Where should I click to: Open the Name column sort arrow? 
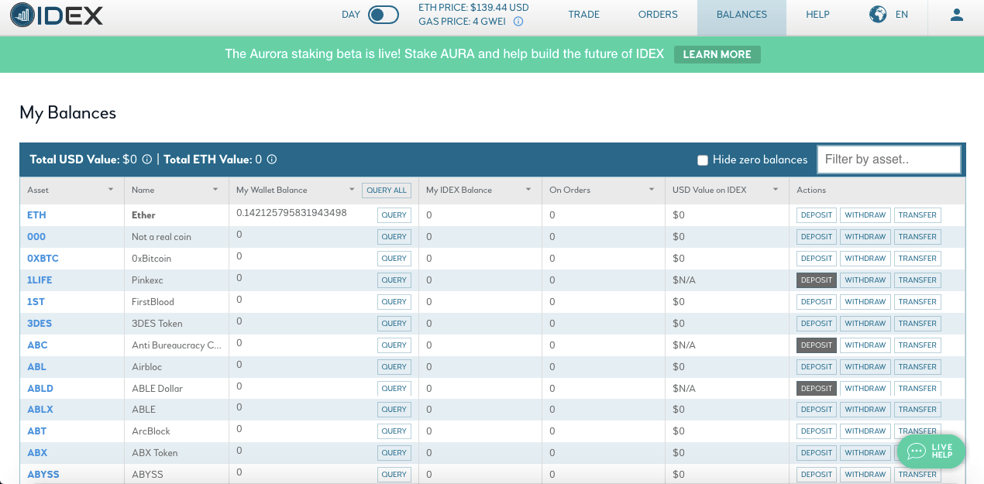click(x=215, y=190)
